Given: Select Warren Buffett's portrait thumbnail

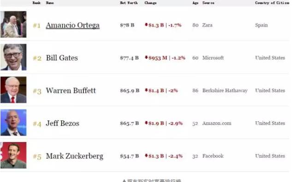Looking at the screenshot, I should pyautogui.click(x=13, y=90).
